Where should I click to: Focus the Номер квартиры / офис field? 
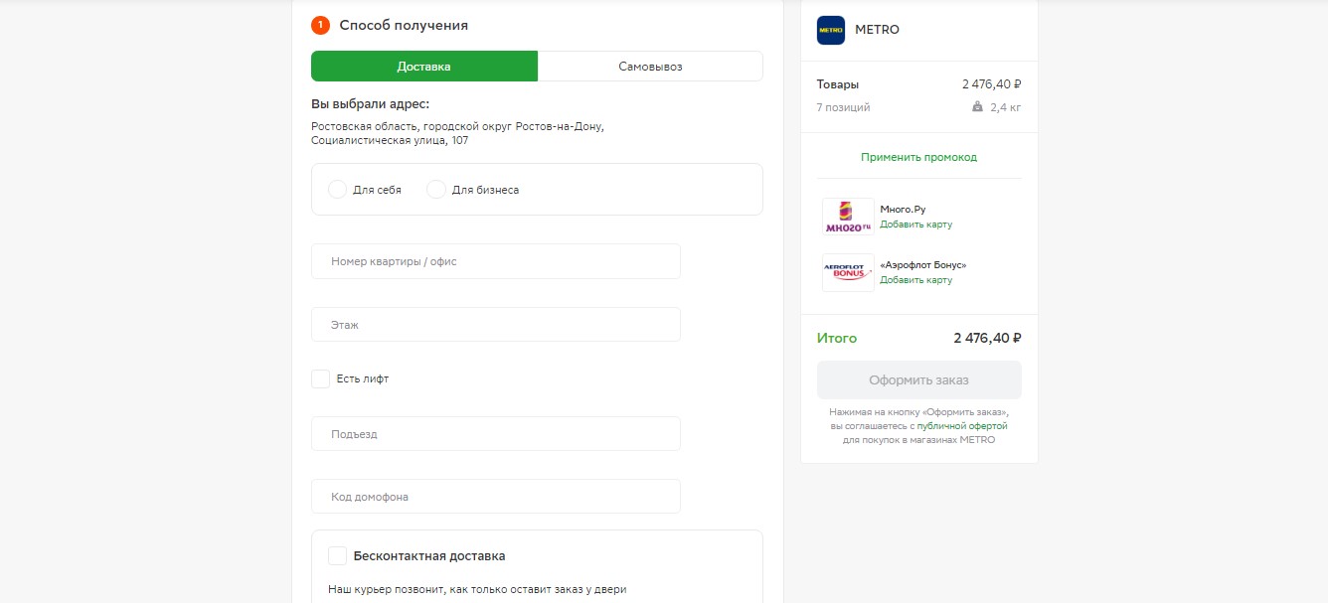[496, 261]
